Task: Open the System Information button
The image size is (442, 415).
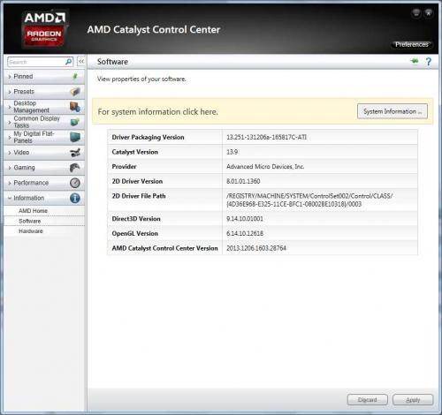Action: click(392, 111)
